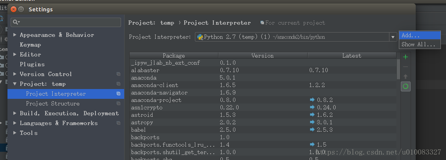Select the backports.shutil_get_ter package row
Viewport: 446px width, 160px height.
(x=263, y=152)
